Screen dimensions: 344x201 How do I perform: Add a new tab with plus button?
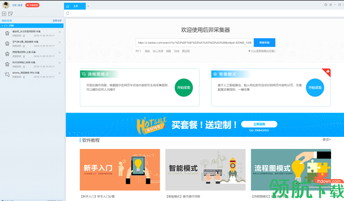pos(88,6)
